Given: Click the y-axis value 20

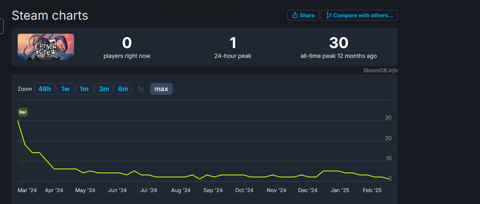Looking at the screenshot, I should pyautogui.click(x=388, y=138).
